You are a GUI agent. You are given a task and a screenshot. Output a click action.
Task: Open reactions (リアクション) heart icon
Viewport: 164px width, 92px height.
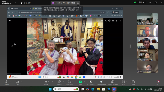69,82
